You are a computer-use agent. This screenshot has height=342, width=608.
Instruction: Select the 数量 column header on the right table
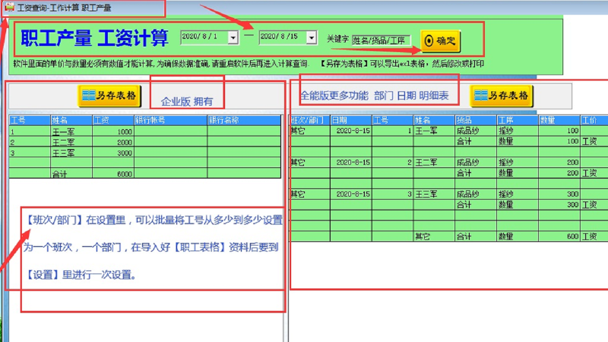(547, 120)
